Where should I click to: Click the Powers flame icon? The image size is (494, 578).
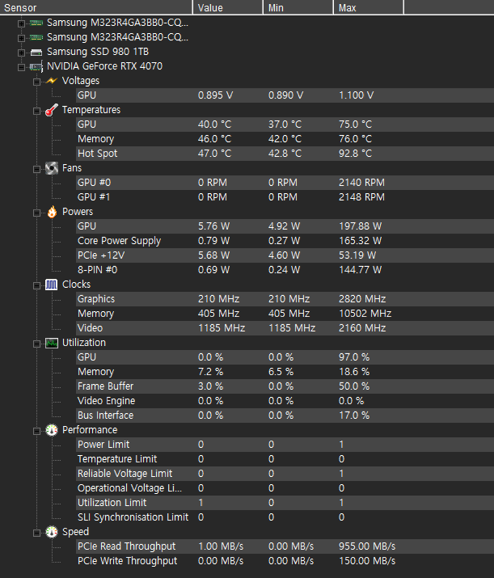point(52,212)
